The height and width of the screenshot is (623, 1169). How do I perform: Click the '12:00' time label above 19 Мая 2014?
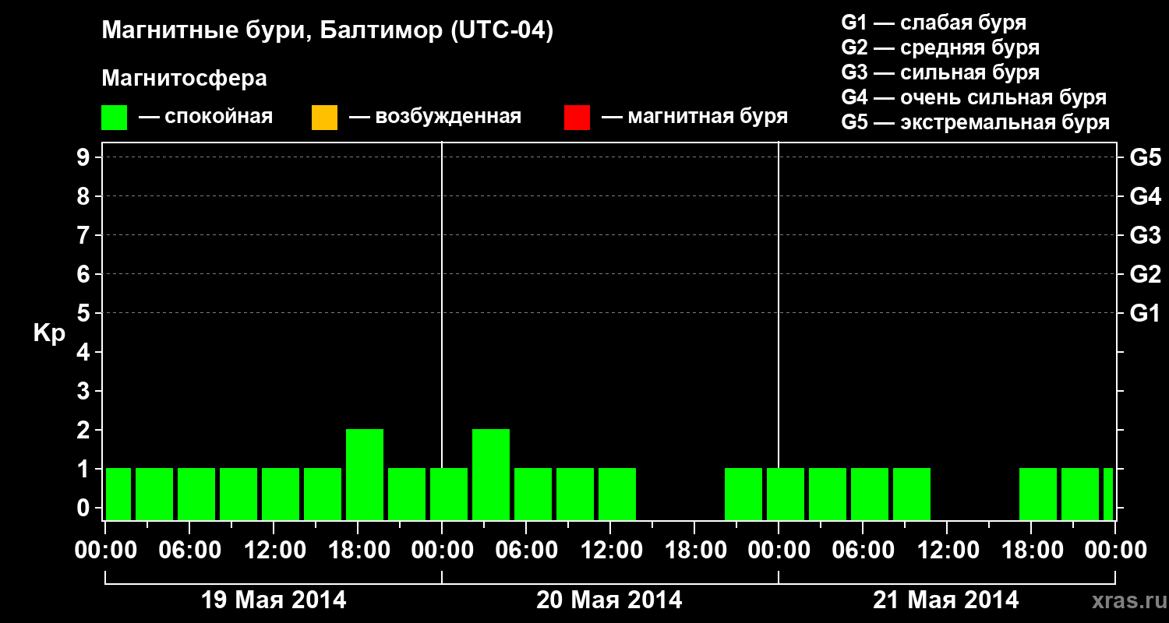pos(274,551)
